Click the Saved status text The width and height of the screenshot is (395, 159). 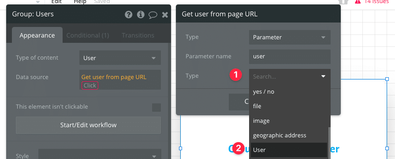(x=102, y=2)
